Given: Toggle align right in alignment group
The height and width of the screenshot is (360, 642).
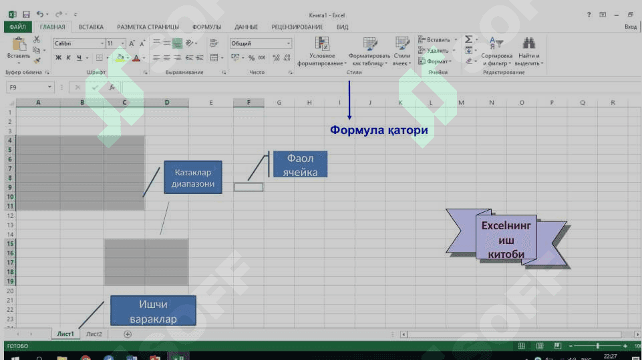Looking at the screenshot, I should coord(177,57).
